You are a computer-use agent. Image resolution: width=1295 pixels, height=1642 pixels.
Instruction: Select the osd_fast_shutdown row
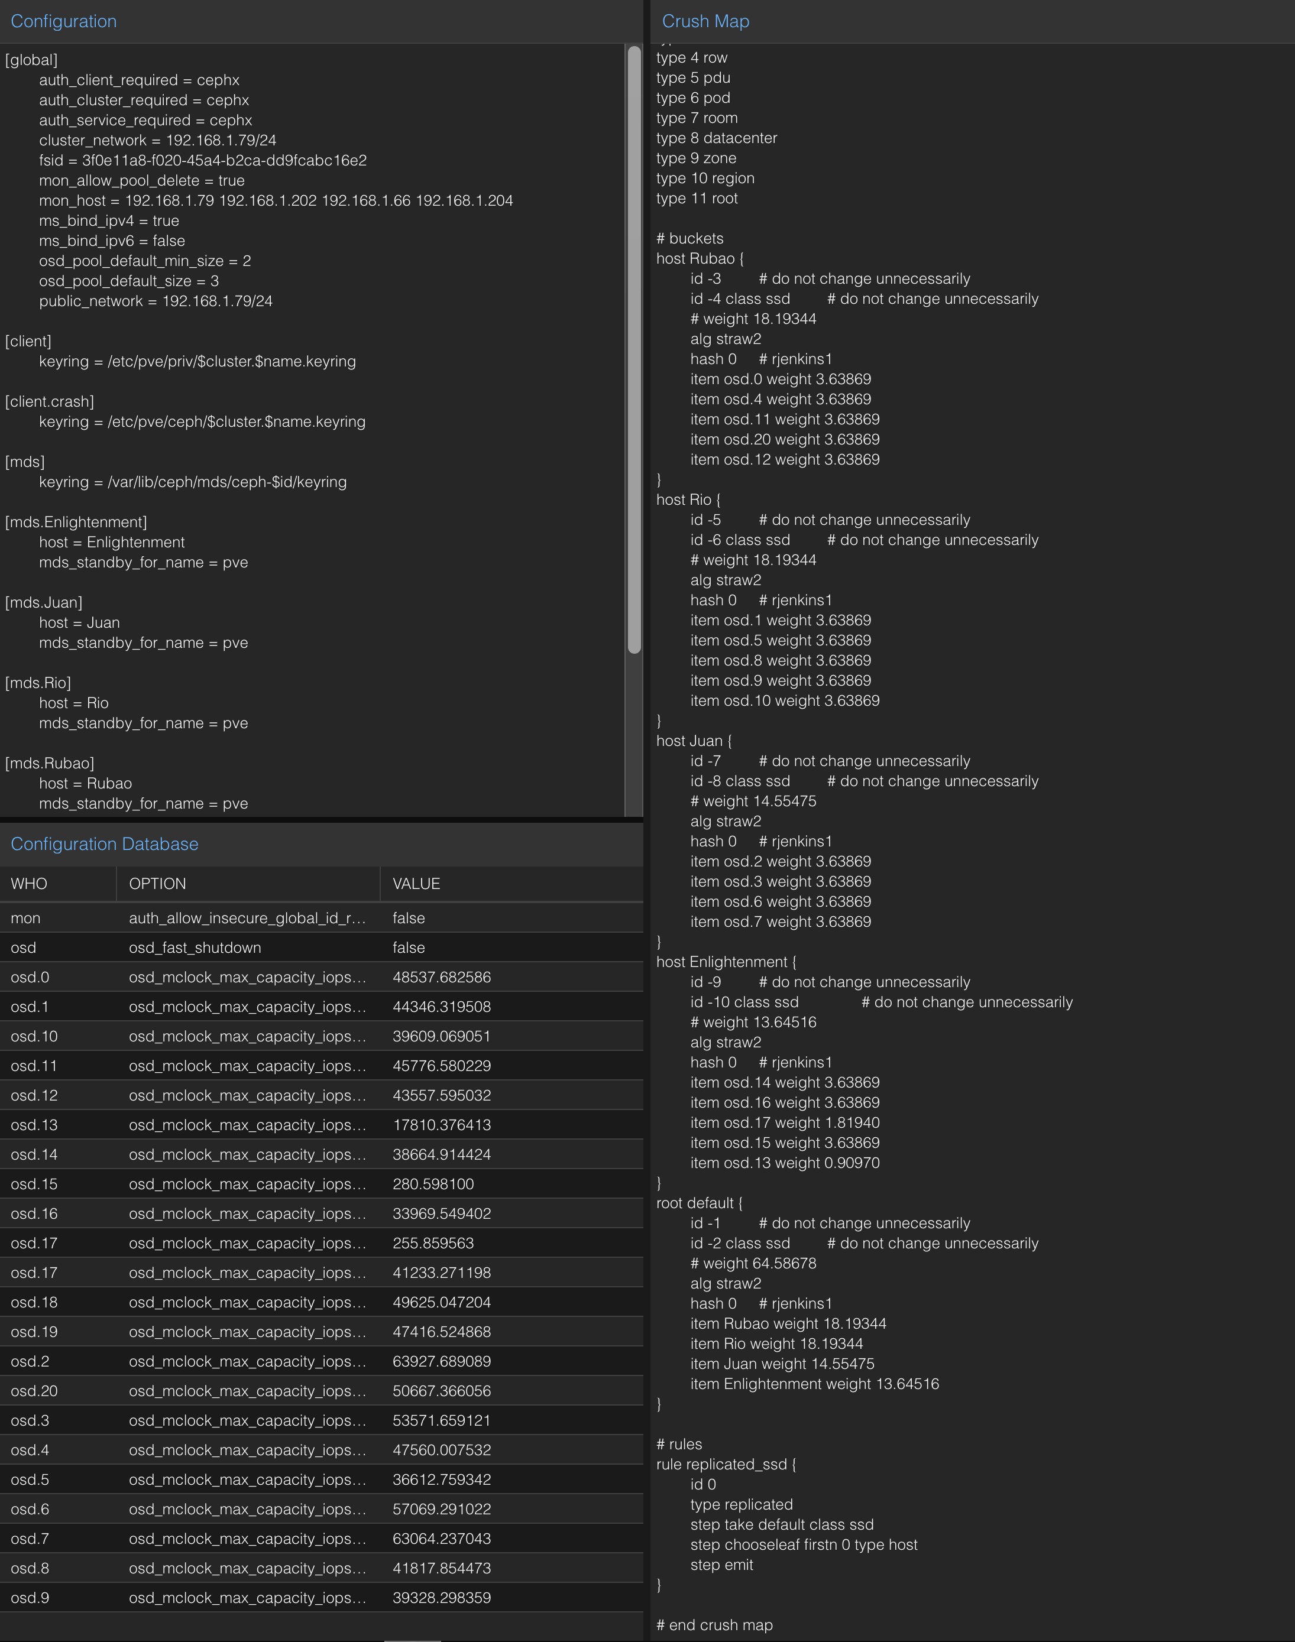(195, 947)
